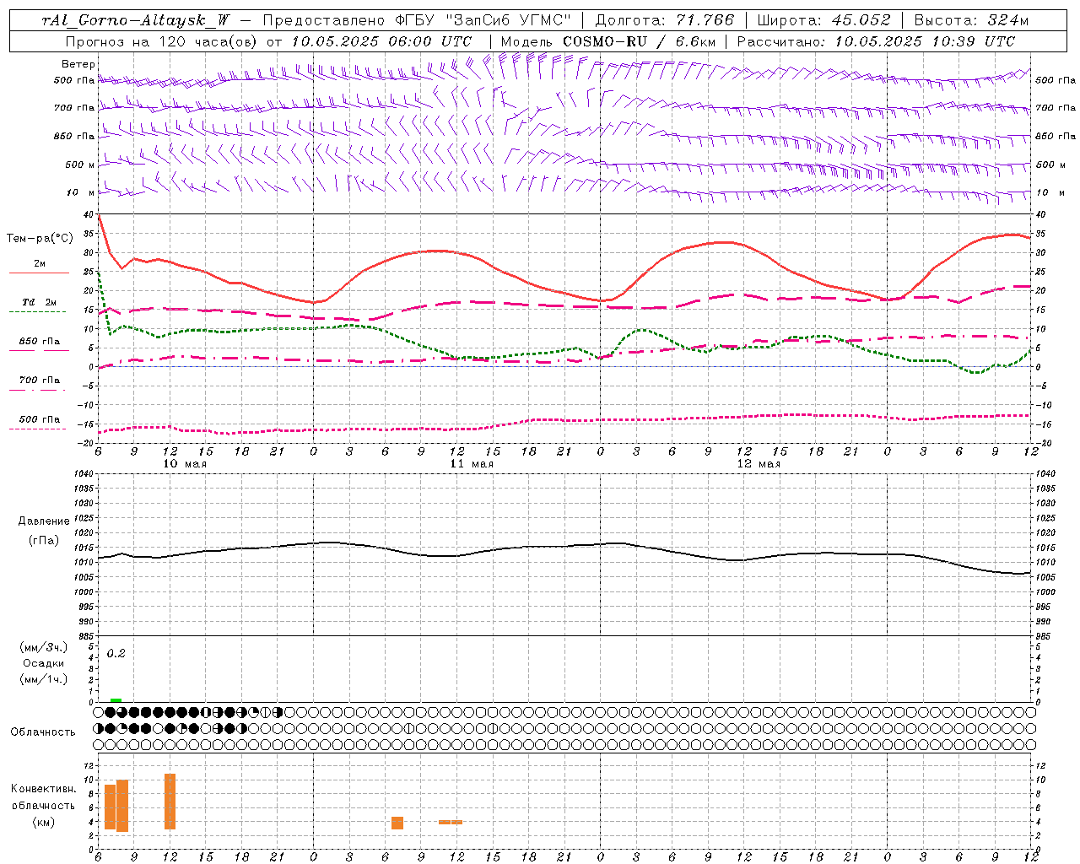Click the Td 2м legend entry
This screenshot has height=864, width=1080.
[40, 302]
